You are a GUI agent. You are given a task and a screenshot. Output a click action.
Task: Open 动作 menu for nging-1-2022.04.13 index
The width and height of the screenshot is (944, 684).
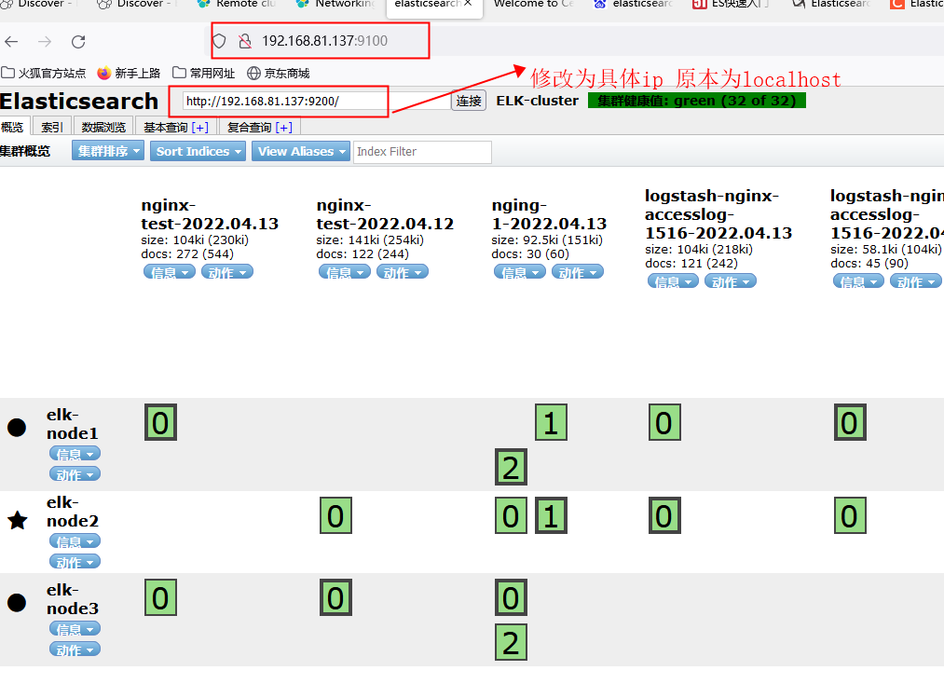[578, 272]
